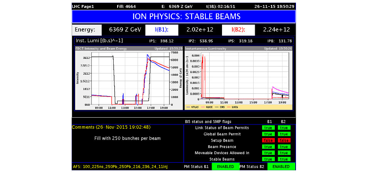Click B2 flag for Link Status of Beam Permits

pos(284,128)
